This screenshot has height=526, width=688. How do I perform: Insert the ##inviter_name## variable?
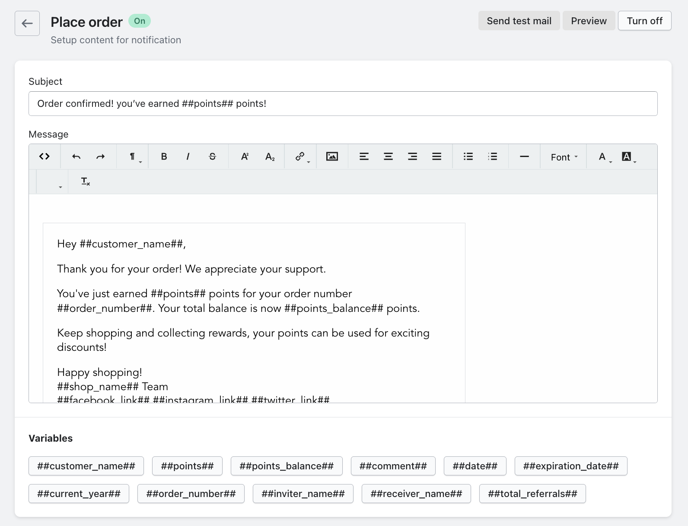tap(303, 494)
